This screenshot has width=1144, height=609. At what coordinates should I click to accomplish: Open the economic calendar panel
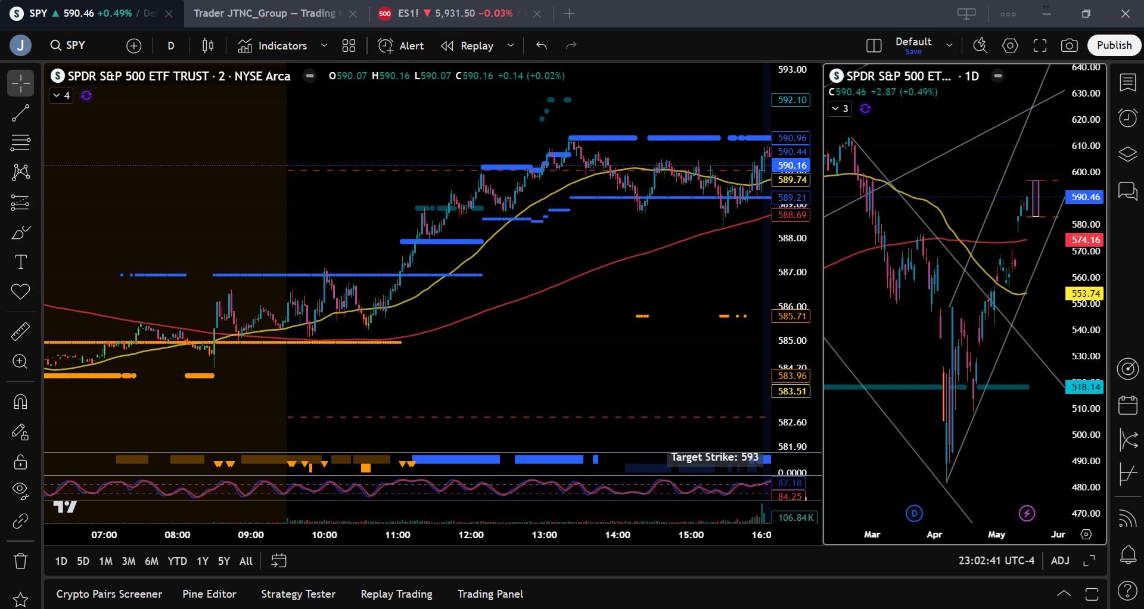pyautogui.click(x=1127, y=405)
